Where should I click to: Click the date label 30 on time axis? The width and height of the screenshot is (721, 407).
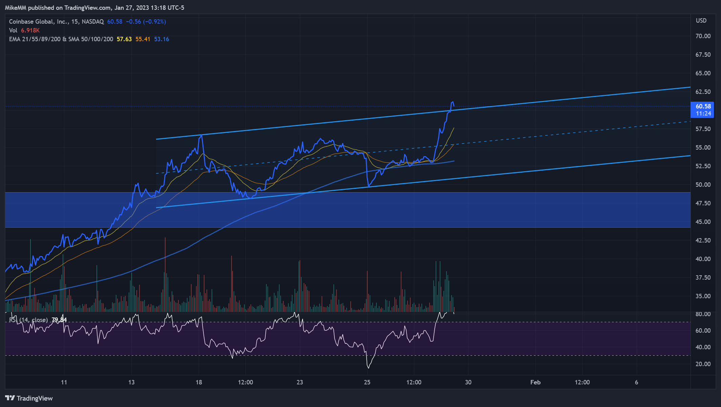pos(468,382)
